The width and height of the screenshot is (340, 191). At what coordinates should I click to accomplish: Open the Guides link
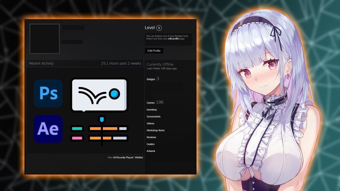tap(151, 144)
